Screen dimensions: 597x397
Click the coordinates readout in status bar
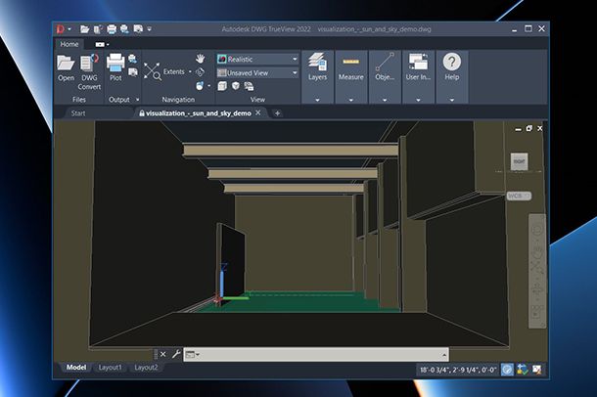pyautogui.click(x=458, y=370)
